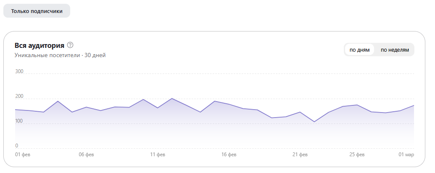Click the chart's peak point near 12 фев
The image size is (435, 173).
tap(172, 98)
